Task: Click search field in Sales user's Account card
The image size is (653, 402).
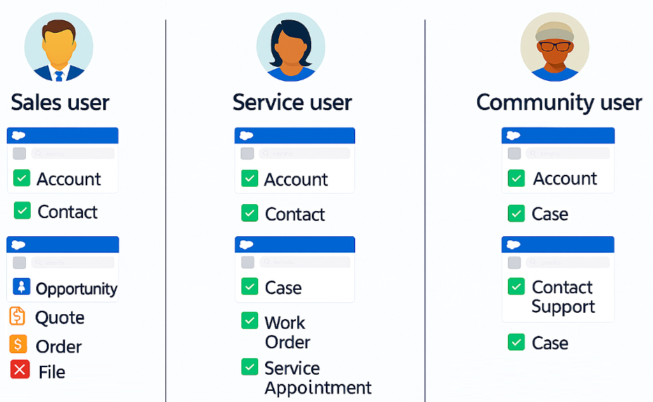Action: pyautogui.click(x=72, y=153)
